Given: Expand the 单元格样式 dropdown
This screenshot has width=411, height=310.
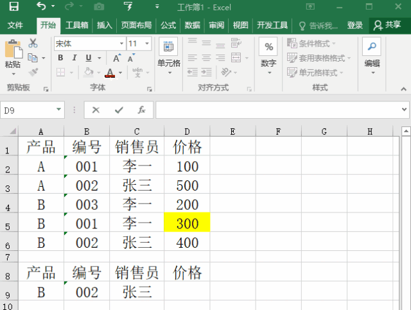Looking at the screenshot, I should pos(341,73).
